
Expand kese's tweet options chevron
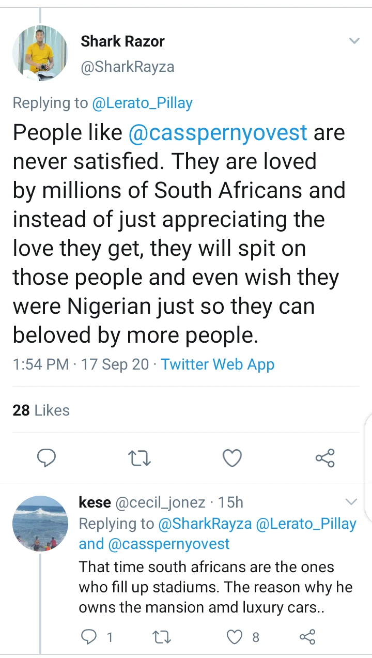(x=351, y=501)
